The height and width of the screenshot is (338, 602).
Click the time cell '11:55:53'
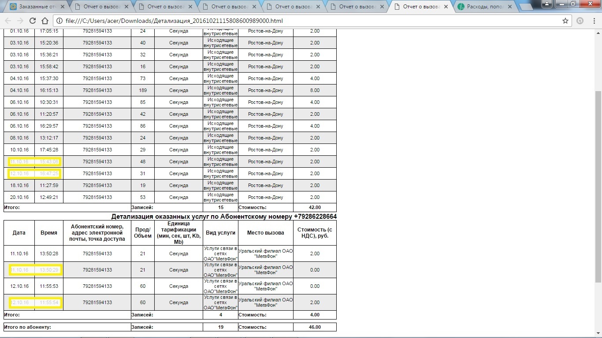(x=49, y=287)
